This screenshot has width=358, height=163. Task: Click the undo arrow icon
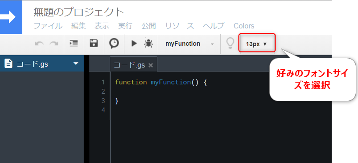tap(39, 44)
